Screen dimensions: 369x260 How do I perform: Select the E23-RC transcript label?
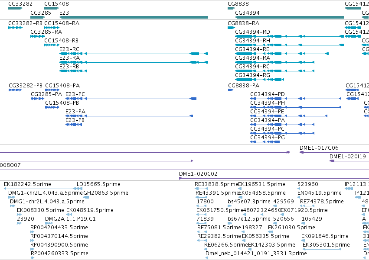tap(69, 49)
